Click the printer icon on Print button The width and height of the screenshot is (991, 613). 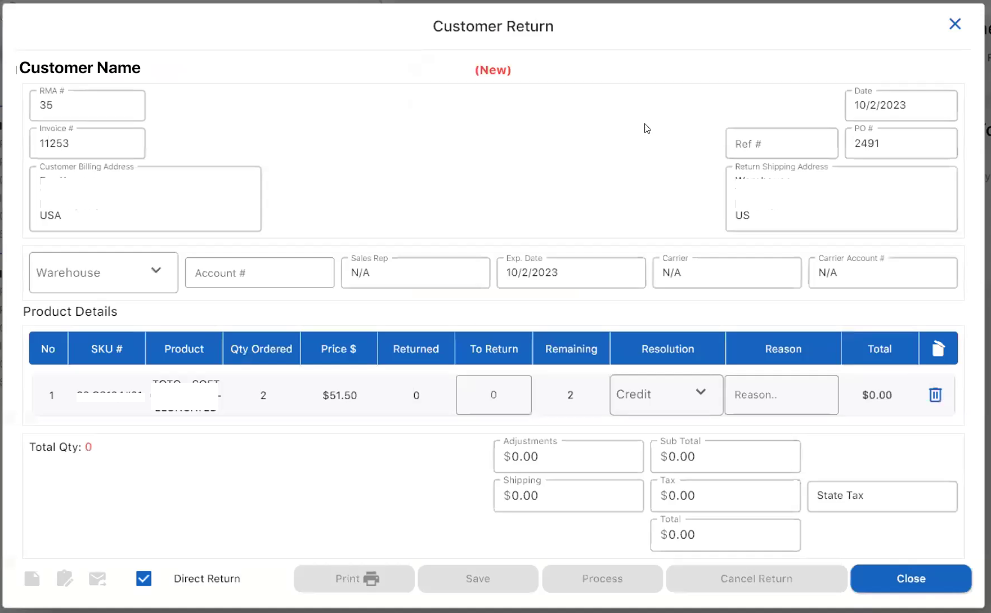pyautogui.click(x=371, y=579)
